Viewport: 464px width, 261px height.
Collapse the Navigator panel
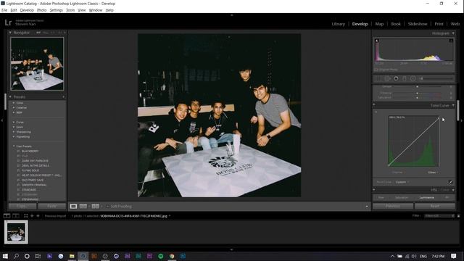10,33
